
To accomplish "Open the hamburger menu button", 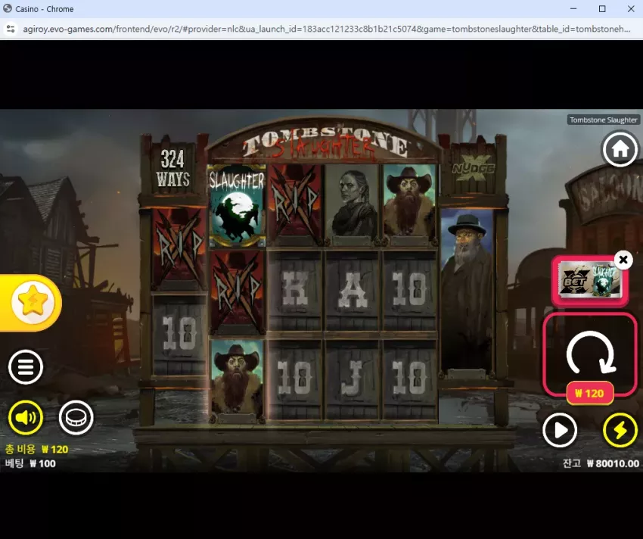I will 26,366.
